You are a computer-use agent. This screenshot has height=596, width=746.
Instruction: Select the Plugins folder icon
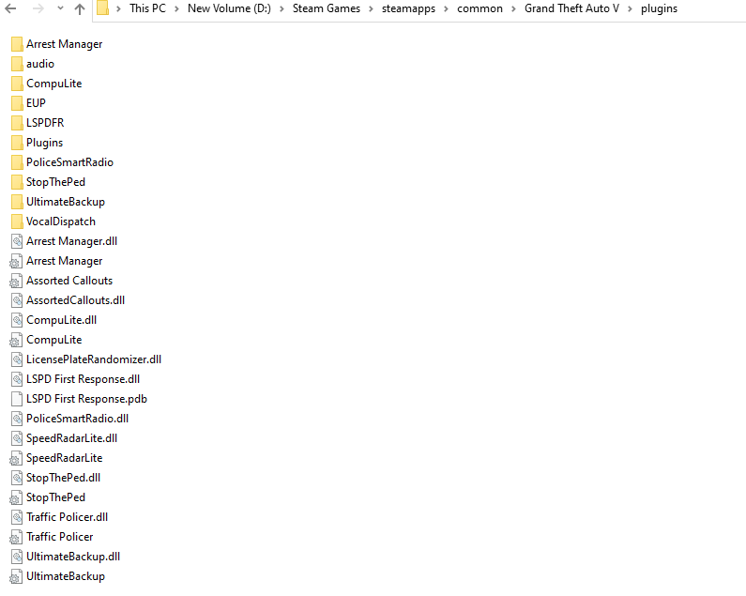coord(17,143)
